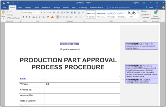The image size is (166, 107).
Task: Open the Review tab
Action: (66, 7)
